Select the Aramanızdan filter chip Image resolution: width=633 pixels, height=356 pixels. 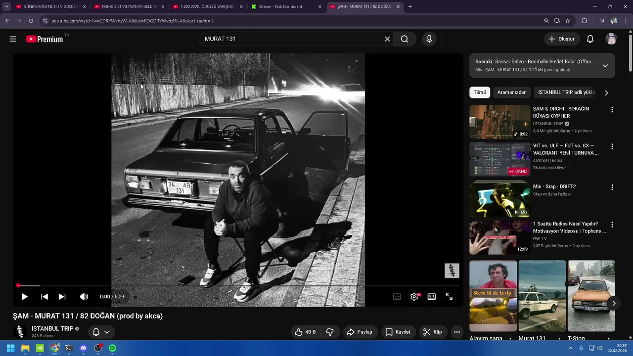coord(512,92)
